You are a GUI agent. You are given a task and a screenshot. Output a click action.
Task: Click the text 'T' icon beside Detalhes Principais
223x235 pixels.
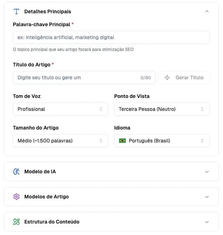pyautogui.click(x=16, y=11)
